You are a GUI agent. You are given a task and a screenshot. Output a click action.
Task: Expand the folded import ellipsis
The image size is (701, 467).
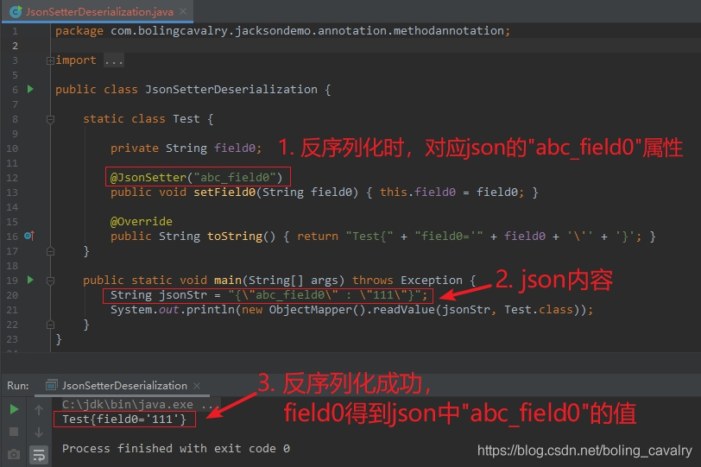114,60
